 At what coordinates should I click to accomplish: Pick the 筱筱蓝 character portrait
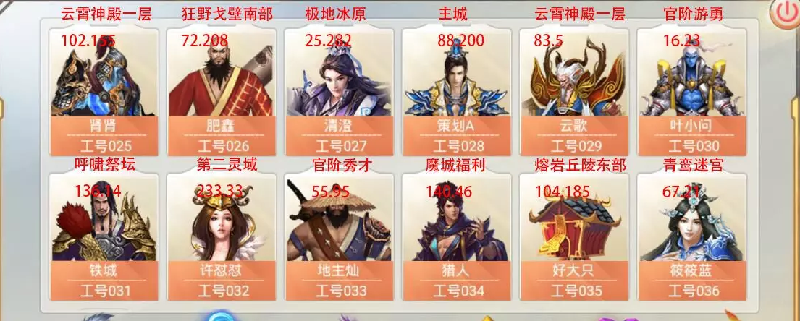click(x=692, y=218)
